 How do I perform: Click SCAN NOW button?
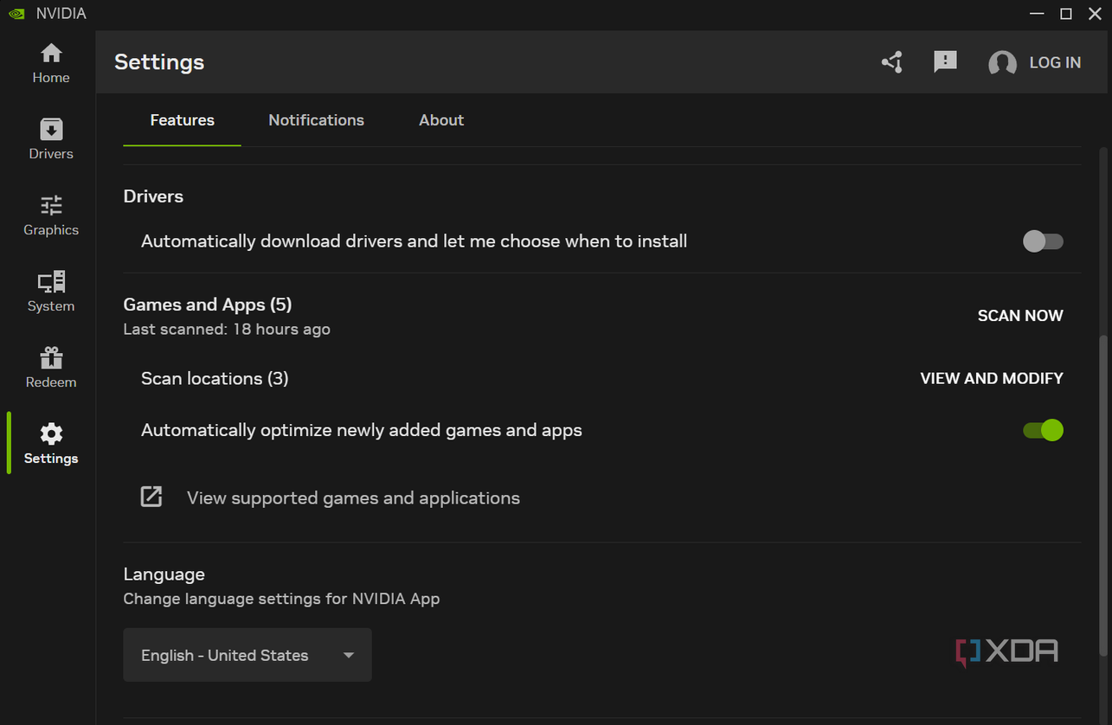1020,316
